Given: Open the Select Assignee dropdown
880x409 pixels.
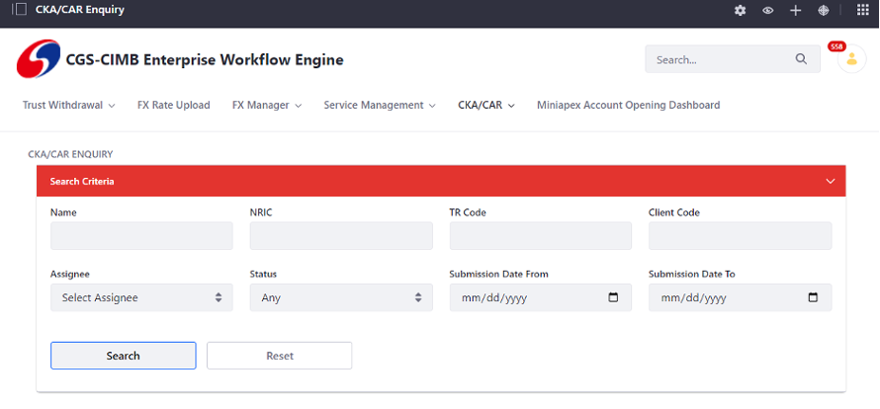Looking at the screenshot, I should pyautogui.click(x=141, y=297).
